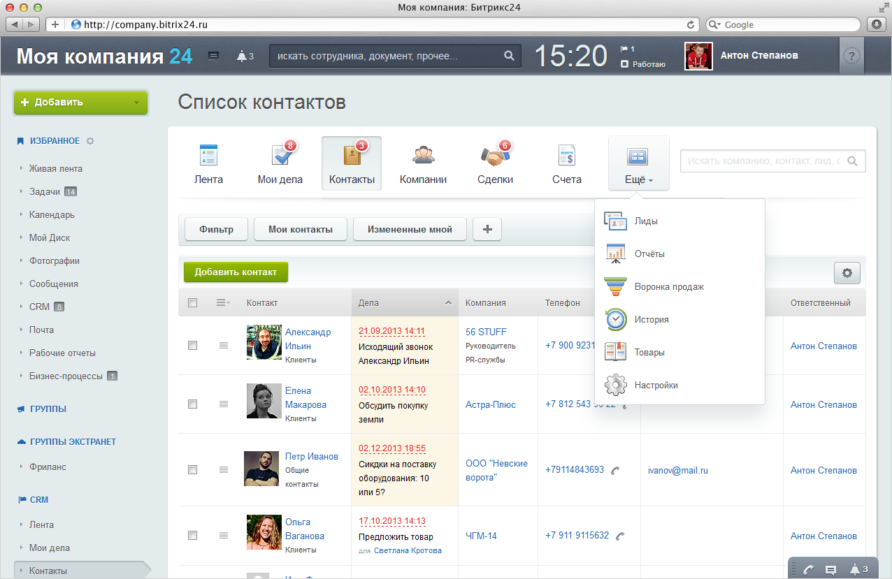The width and height of the screenshot is (892, 579).
Task: Click browser downloads button
Action: pyautogui.click(x=876, y=24)
